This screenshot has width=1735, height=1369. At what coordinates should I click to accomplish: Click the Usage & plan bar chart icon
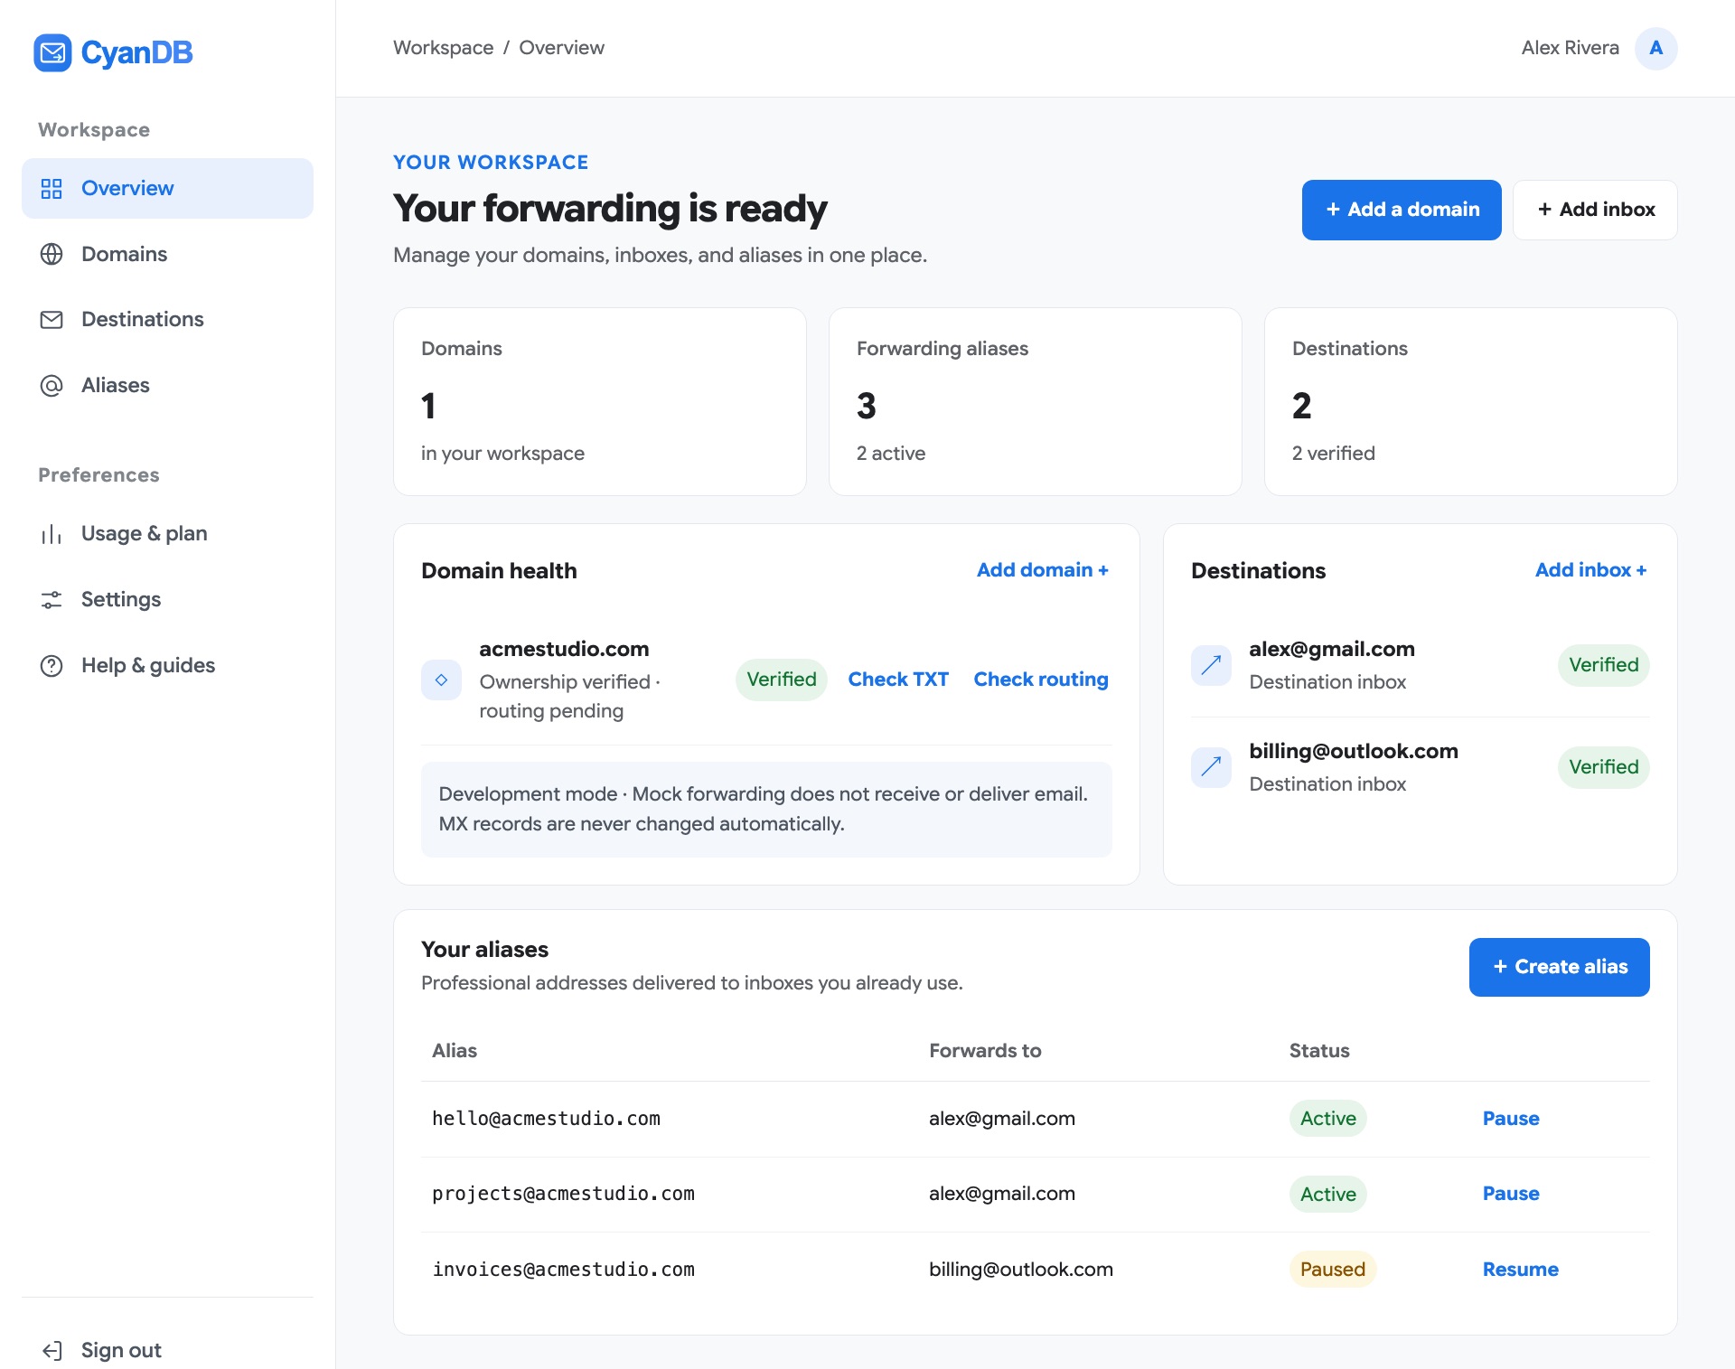52,534
